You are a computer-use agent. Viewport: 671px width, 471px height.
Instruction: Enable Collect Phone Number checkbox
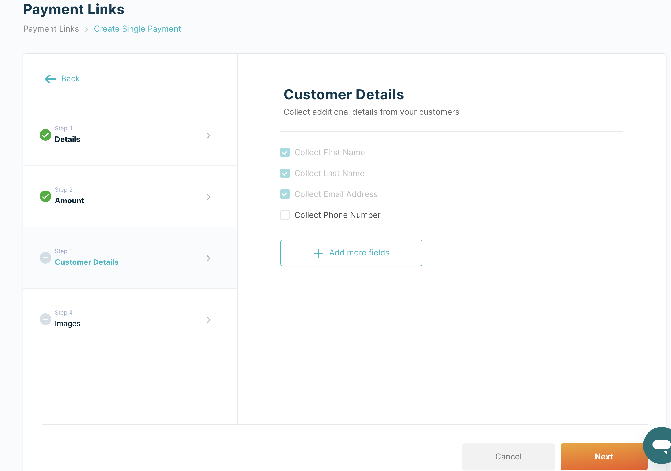[x=285, y=215]
